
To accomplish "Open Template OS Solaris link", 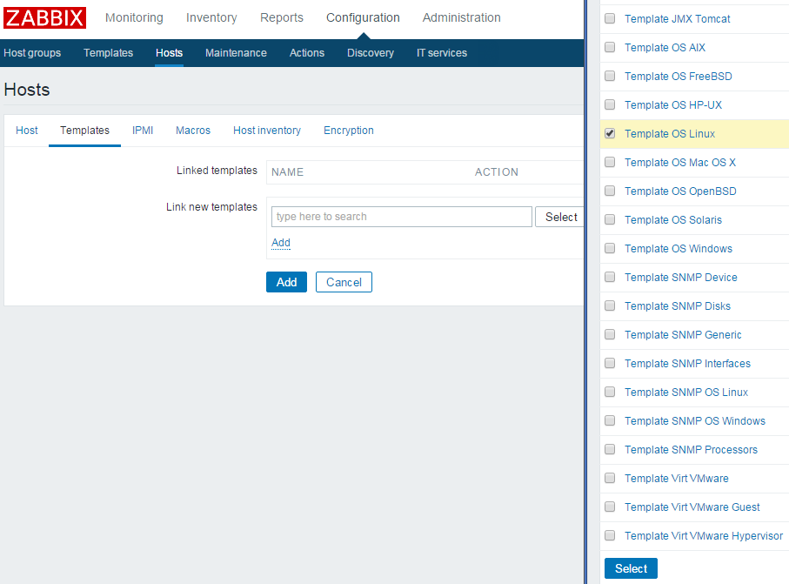I will click(x=673, y=220).
